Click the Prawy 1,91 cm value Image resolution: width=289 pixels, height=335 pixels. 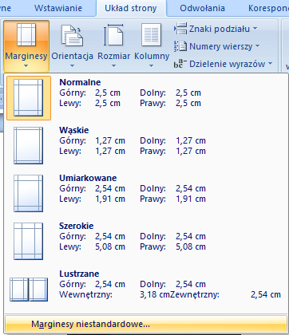191,199
